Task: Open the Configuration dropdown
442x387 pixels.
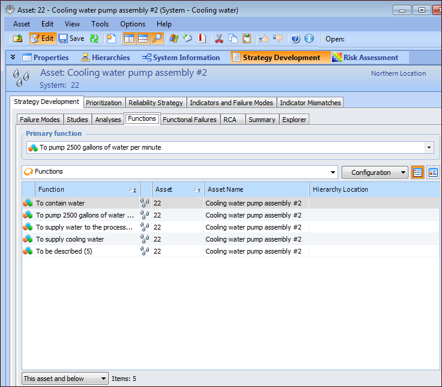Action: click(x=375, y=172)
